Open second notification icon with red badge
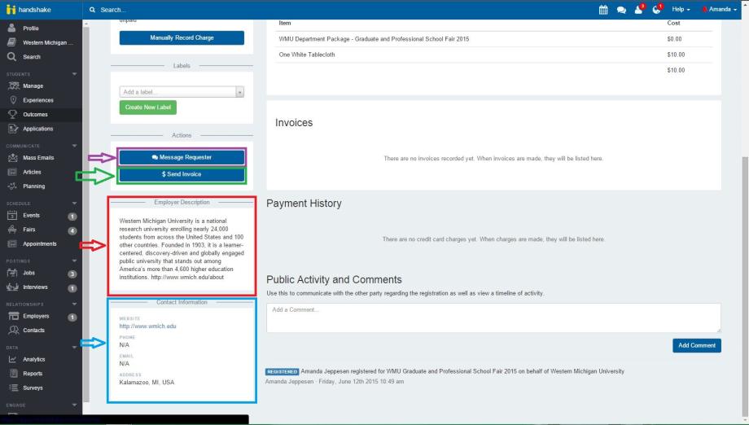The width and height of the screenshot is (749, 425). [x=657, y=9]
